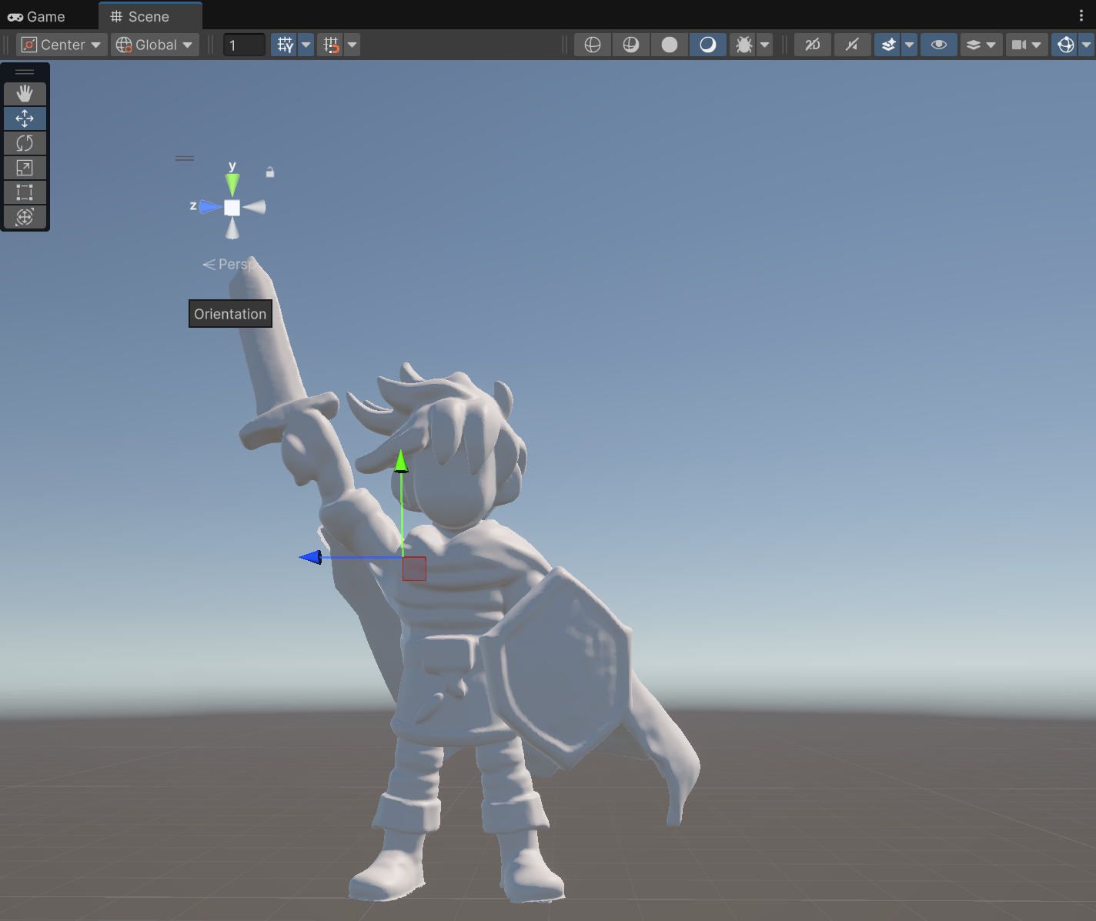Select the Hand tool for panning
The height and width of the screenshot is (921, 1096).
point(25,93)
